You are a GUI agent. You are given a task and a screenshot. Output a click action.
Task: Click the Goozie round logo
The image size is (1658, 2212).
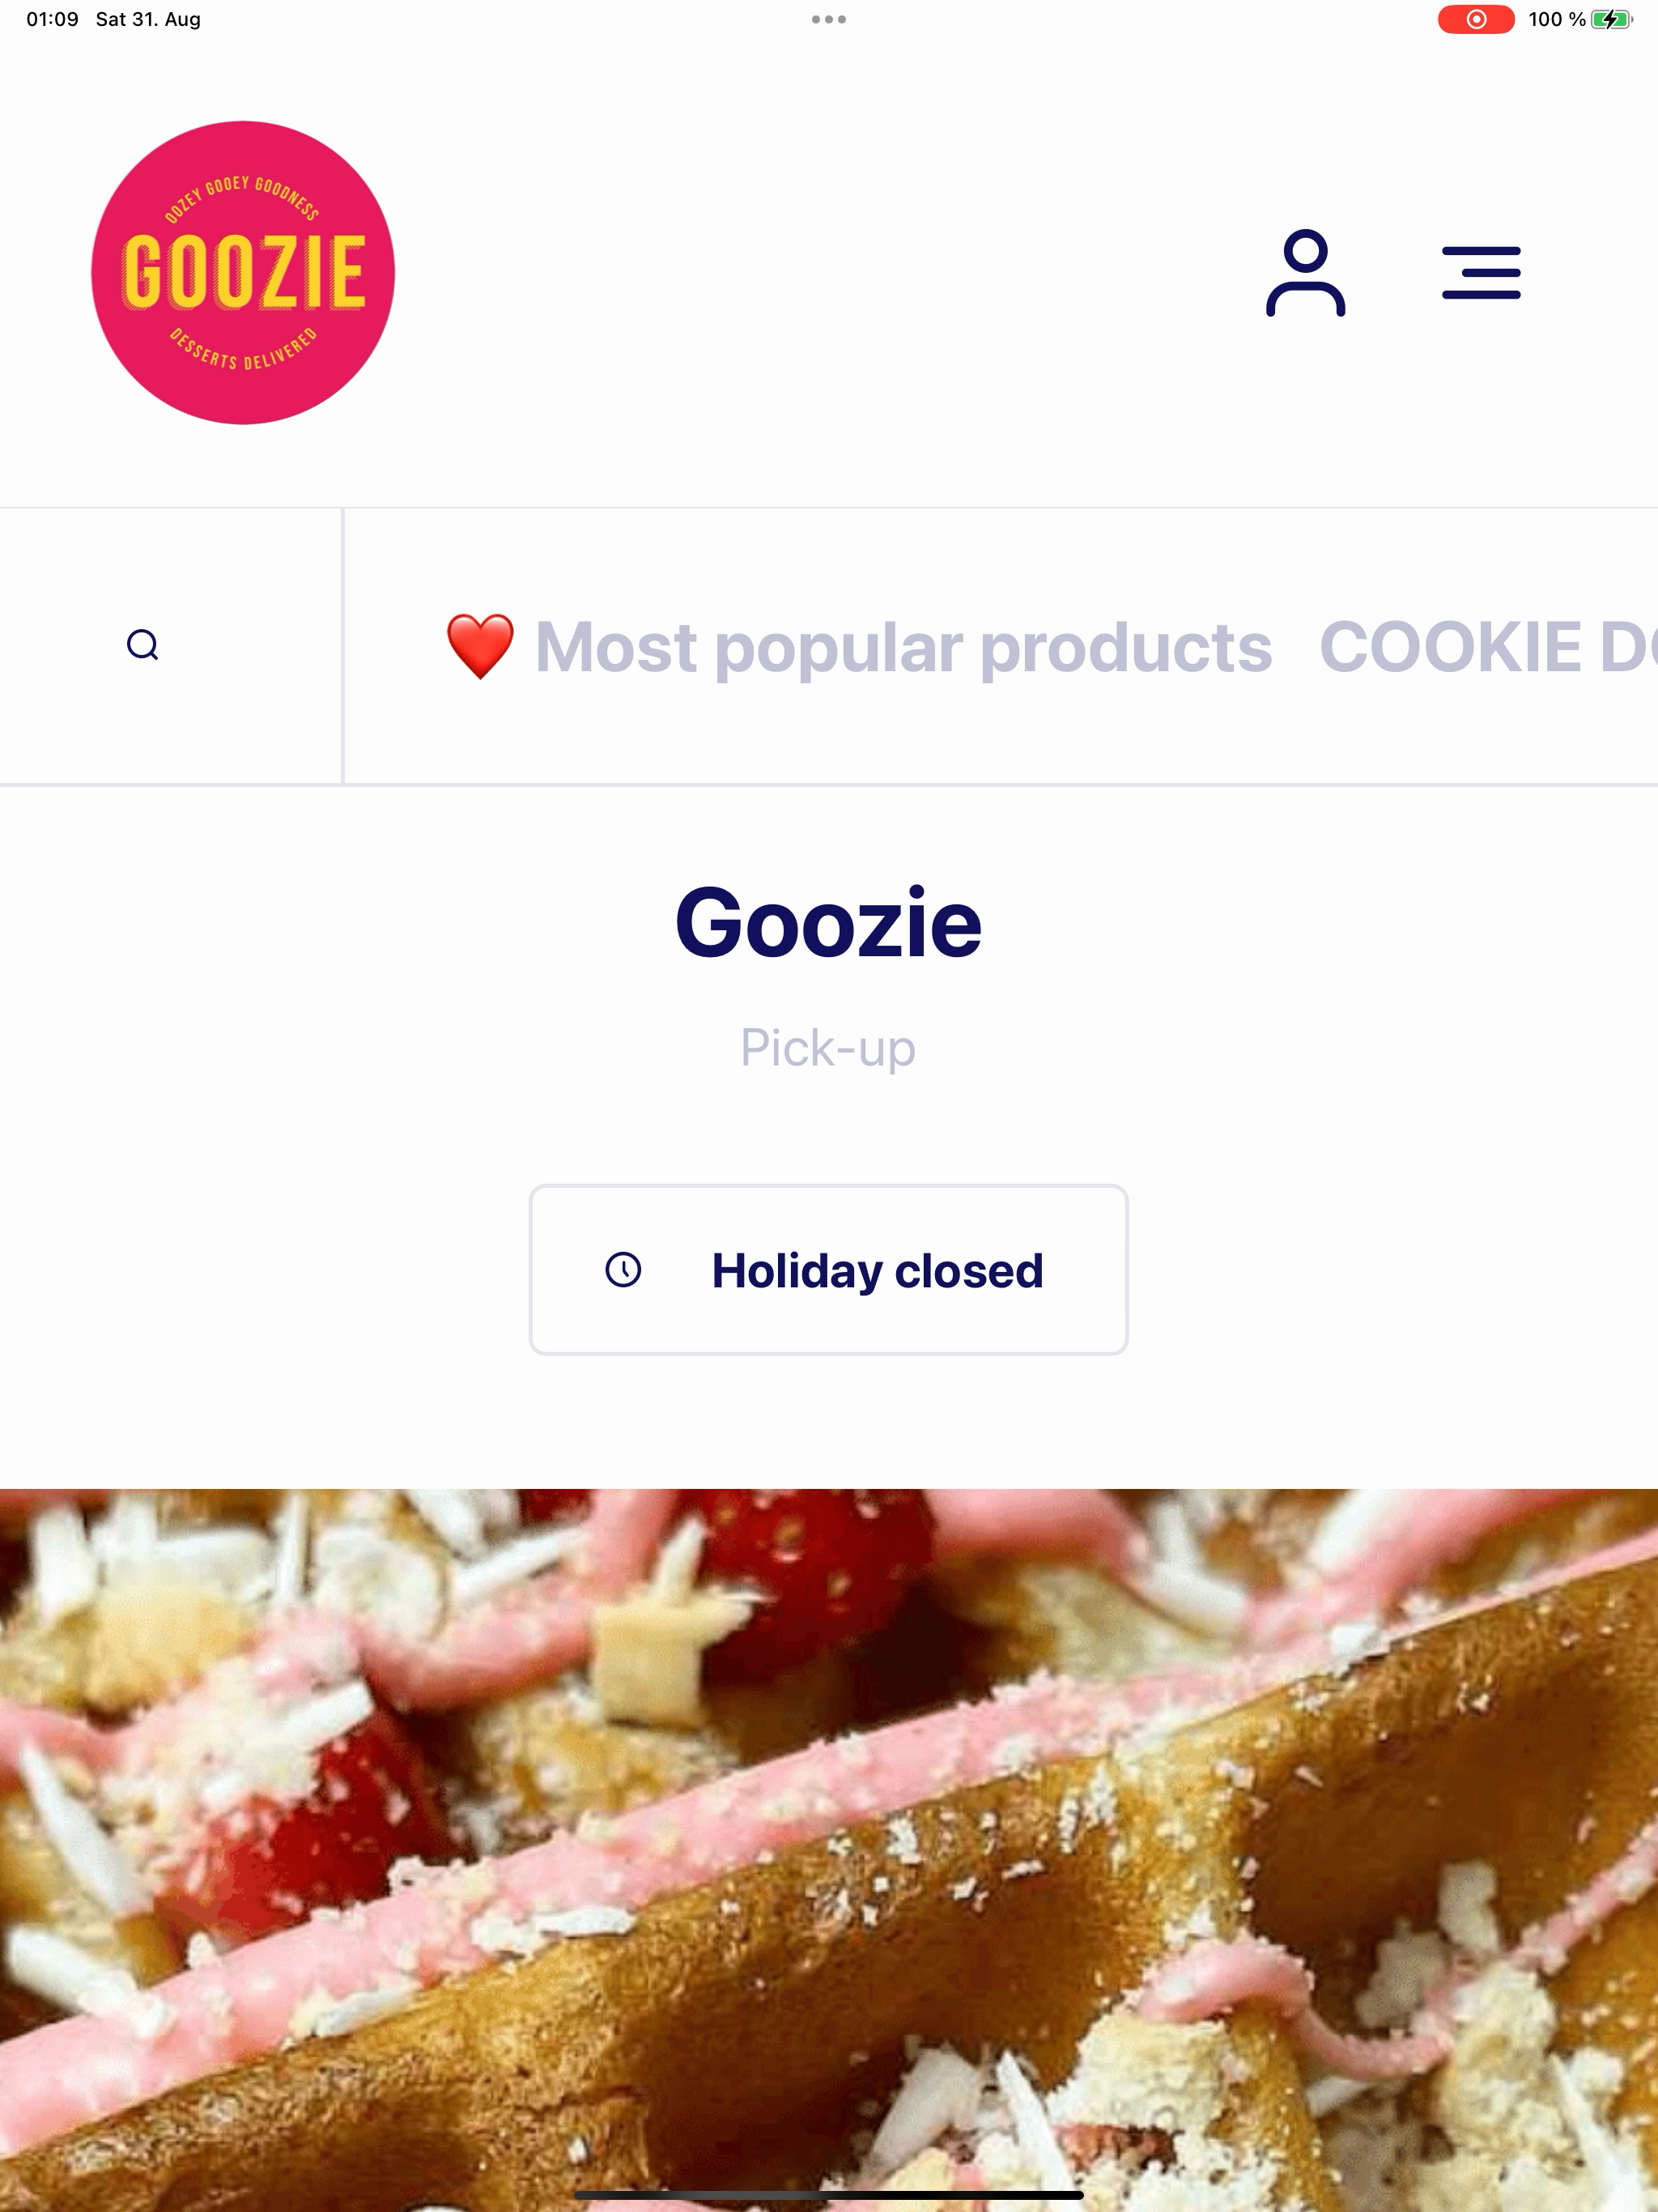[243, 273]
